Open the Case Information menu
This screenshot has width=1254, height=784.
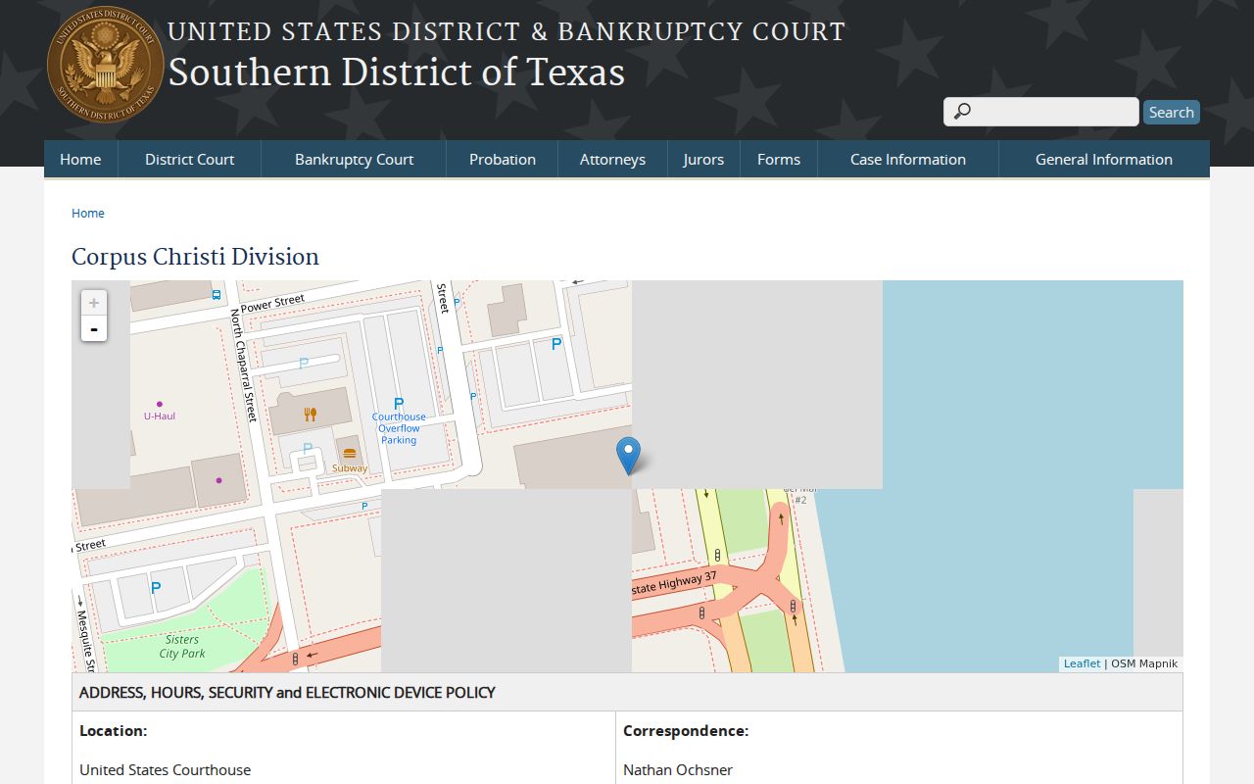point(908,159)
